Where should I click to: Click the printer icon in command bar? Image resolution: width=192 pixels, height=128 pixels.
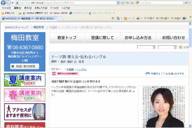coord(138,19)
